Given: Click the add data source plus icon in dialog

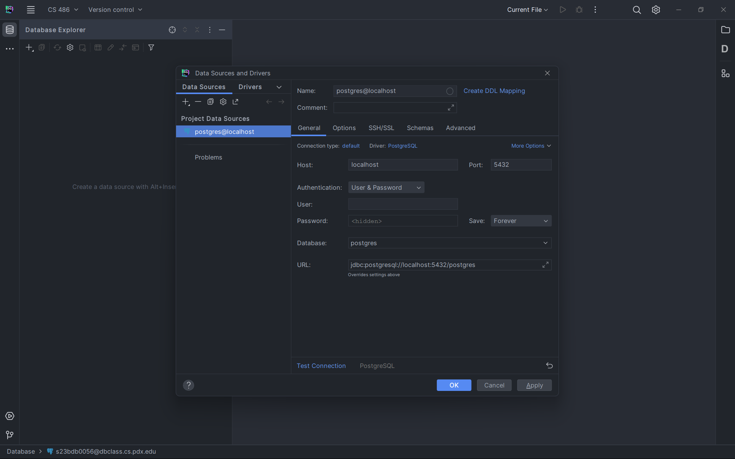Looking at the screenshot, I should [x=186, y=102].
